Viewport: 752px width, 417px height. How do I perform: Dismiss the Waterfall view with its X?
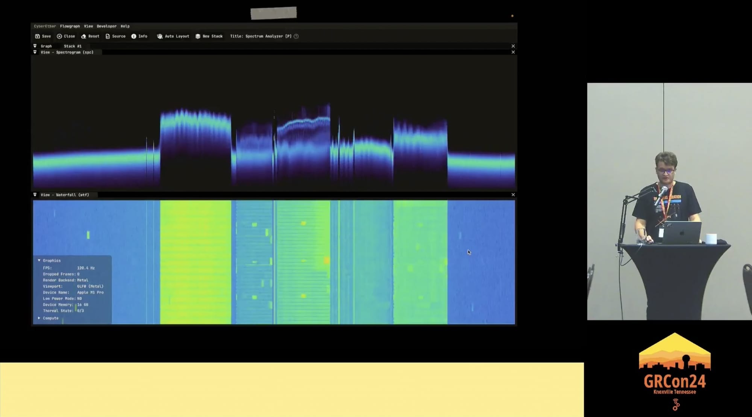pyautogui.click(x=513, y=195)
